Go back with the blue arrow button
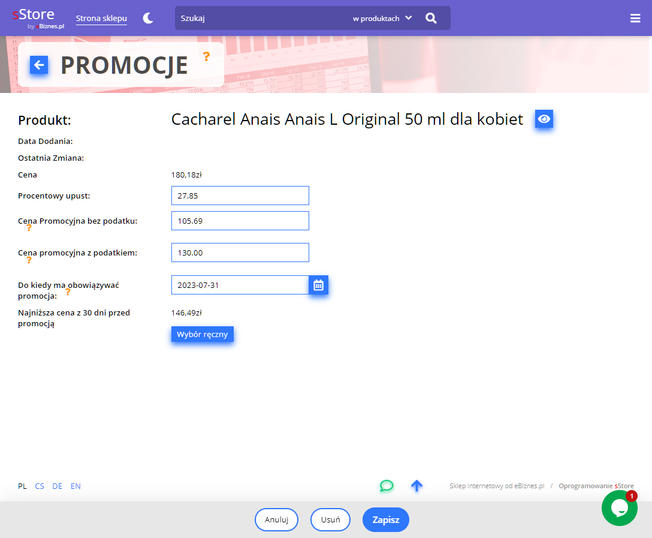The height and width of the screenshot is (538, 652). [39, 65]
